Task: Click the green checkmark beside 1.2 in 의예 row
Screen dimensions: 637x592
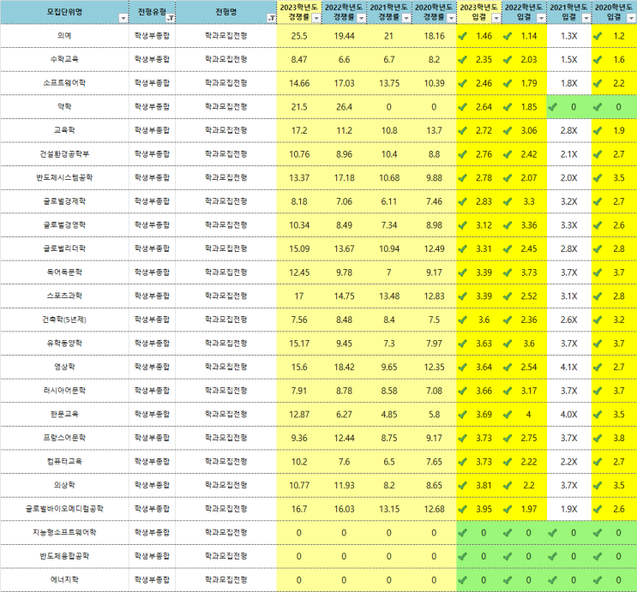Action: point(598,37)
